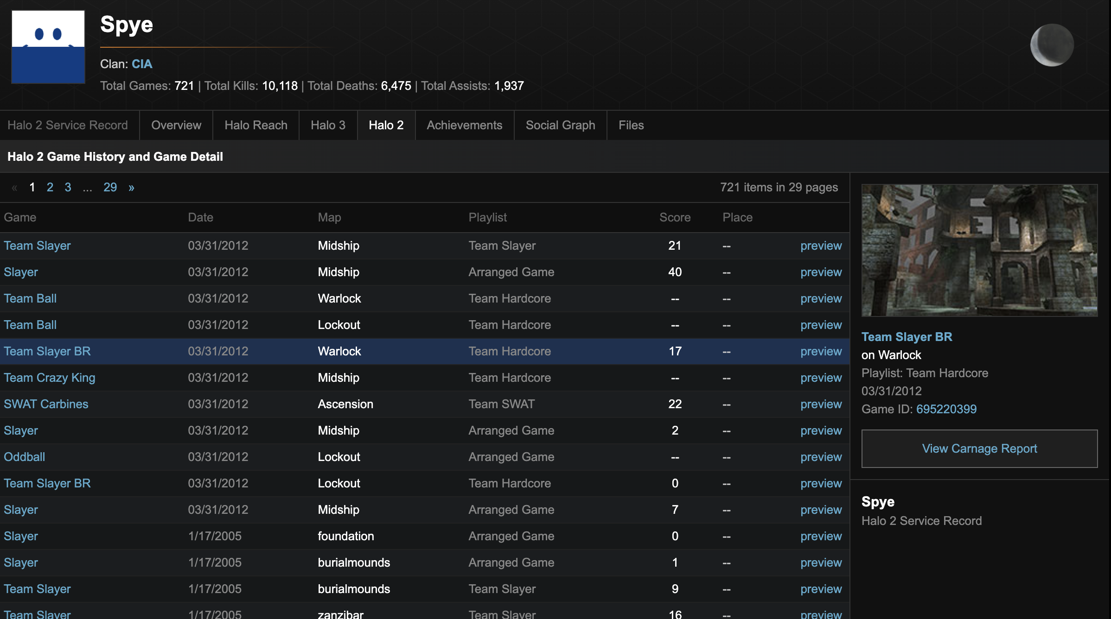Image resolution: width=1111 pixels, height=619 pixels.
Task: Open the Halo 3 tab
Action: [x=328, y=125]
